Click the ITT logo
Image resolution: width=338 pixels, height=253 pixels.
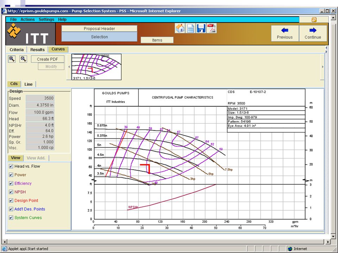(x=30, y=34)
